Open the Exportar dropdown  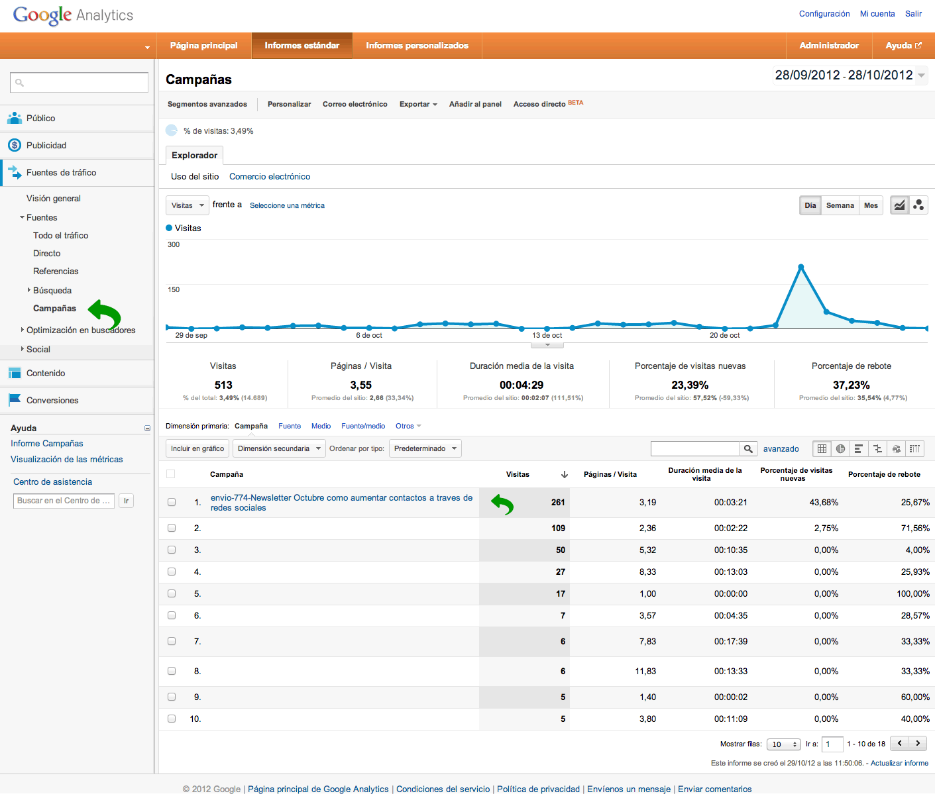[x=418, y=104]
